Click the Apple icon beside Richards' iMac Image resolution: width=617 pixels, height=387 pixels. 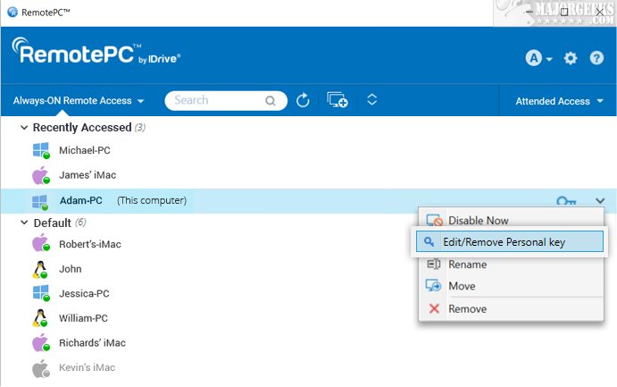(41, 342)
